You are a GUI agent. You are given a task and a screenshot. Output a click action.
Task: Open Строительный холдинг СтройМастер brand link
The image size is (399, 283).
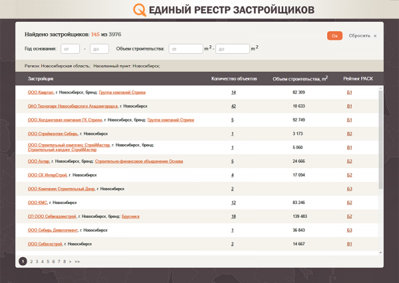point(62,149)
